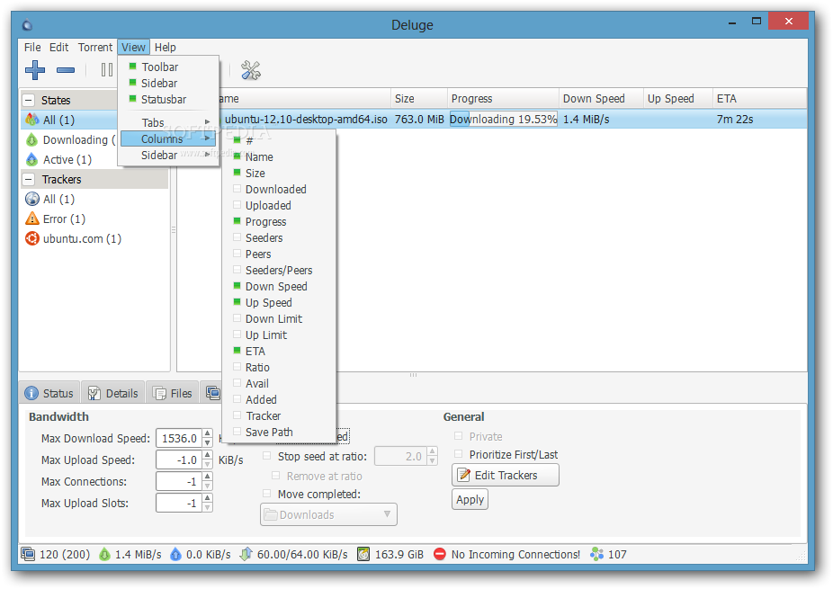Viewport: 833px width, 589px height.
Task: Click the Downloading 19.53% progress bar
Action: pos(503,120)
